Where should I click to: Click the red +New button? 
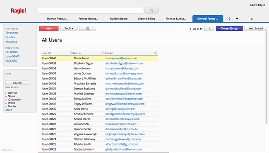pyautogui.click(x=49, y=29)
